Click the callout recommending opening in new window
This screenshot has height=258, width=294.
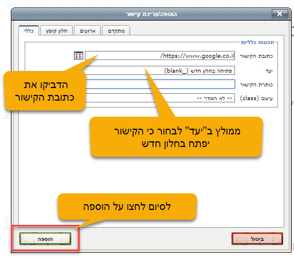[177, 137]
